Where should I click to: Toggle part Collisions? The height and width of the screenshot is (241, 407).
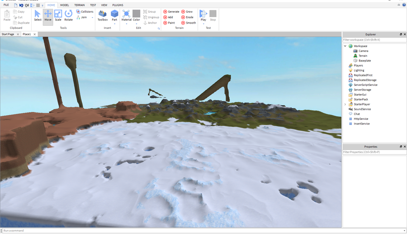point(85,12)
